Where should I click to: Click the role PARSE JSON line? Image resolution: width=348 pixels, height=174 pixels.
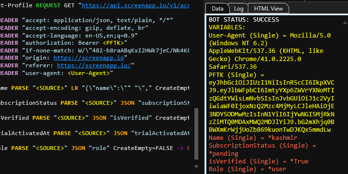point(95,148)
